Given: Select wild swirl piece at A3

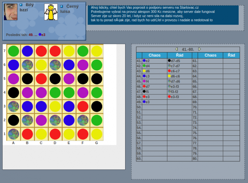Looking at the screenshot, I should point(14,106).
